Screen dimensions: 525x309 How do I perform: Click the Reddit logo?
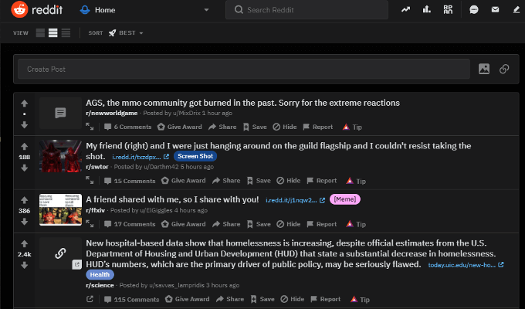37,10
